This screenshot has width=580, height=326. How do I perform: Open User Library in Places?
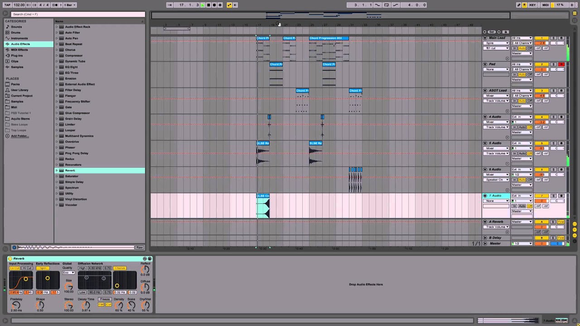pos(19,90)
